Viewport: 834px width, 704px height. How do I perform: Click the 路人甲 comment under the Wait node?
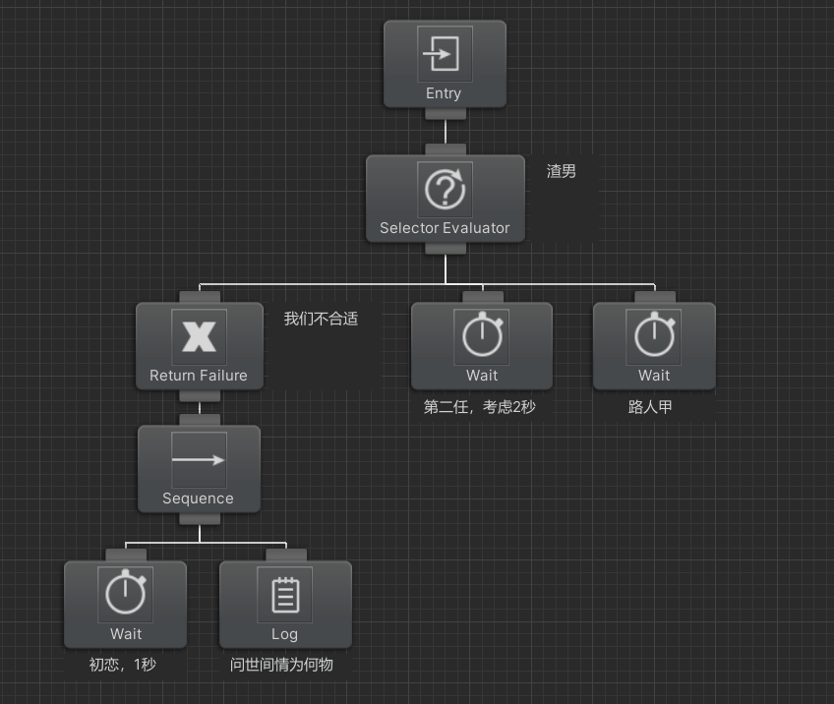pyautogui.click(x=650, y=407)
